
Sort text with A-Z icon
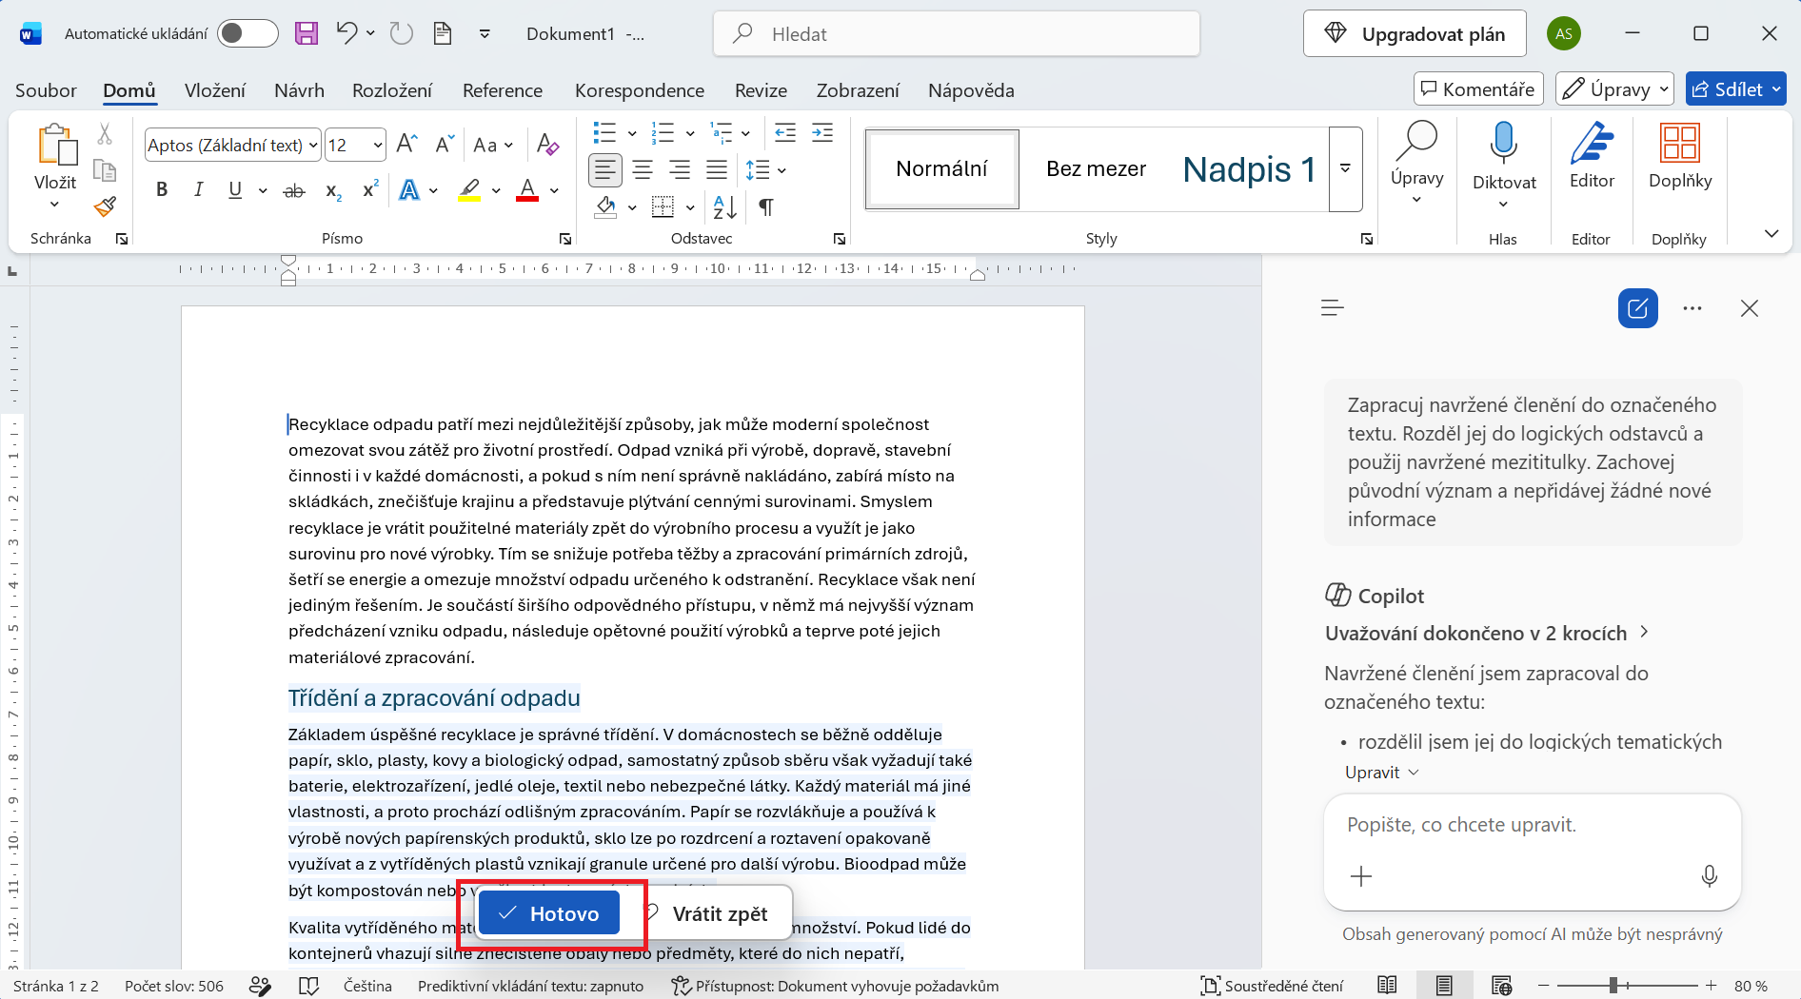coord(724,206)
